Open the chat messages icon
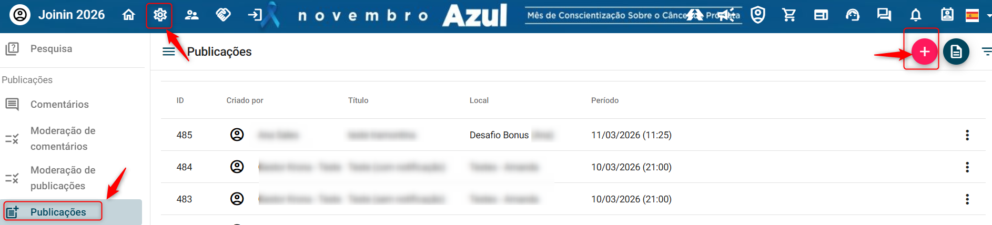The height and width of the screenshot is (225, 992). point(884,15)
